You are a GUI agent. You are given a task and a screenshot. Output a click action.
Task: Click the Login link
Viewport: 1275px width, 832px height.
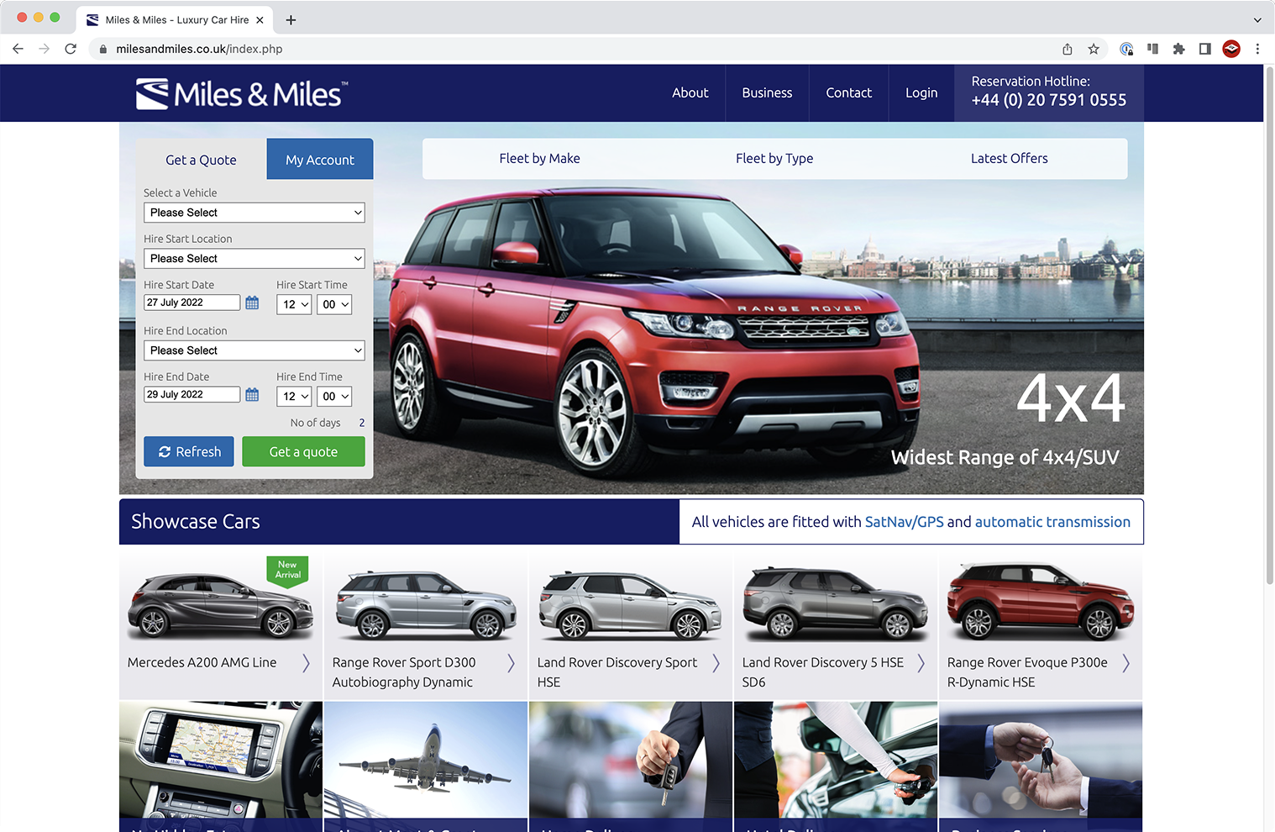click(x=921, y=93)
